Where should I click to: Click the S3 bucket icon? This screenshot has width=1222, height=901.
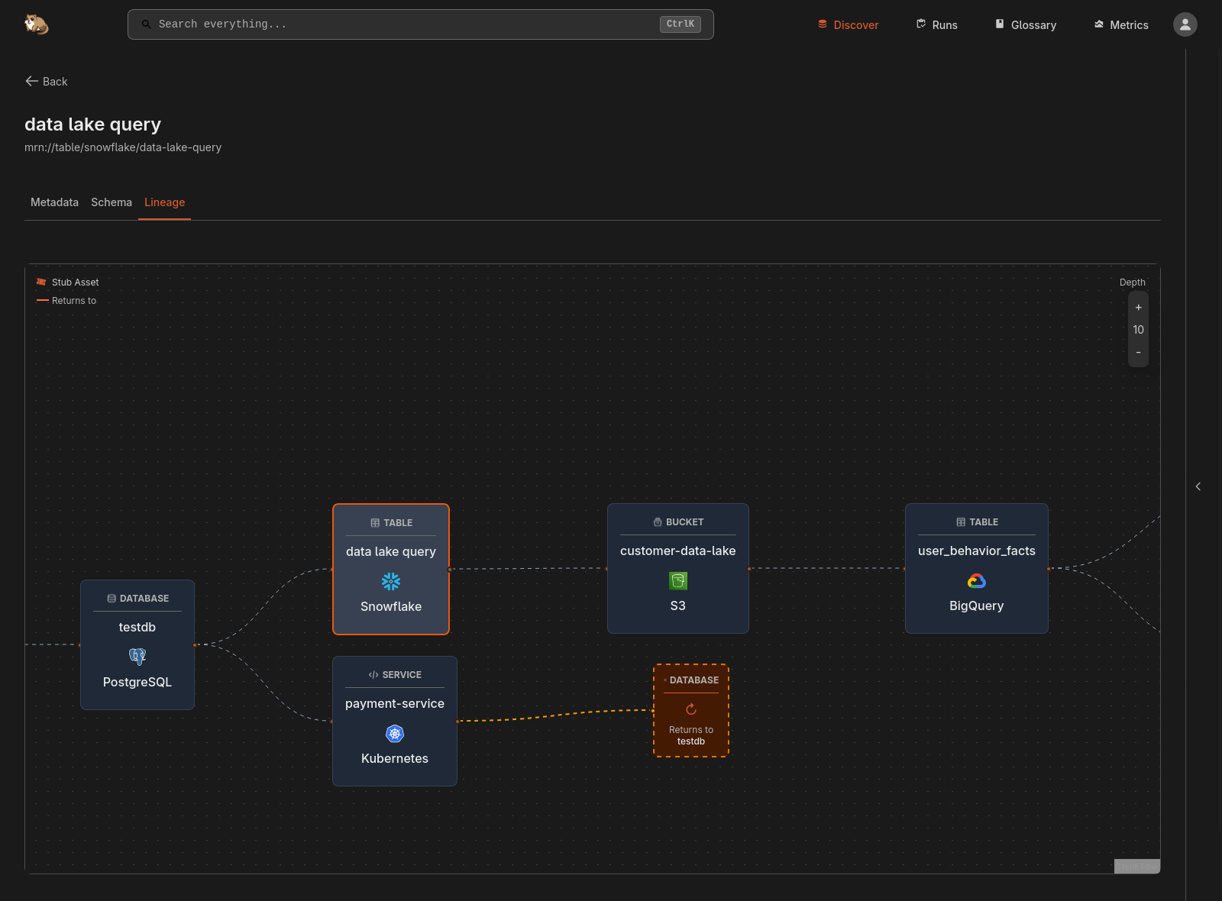(x=677, y=581)
